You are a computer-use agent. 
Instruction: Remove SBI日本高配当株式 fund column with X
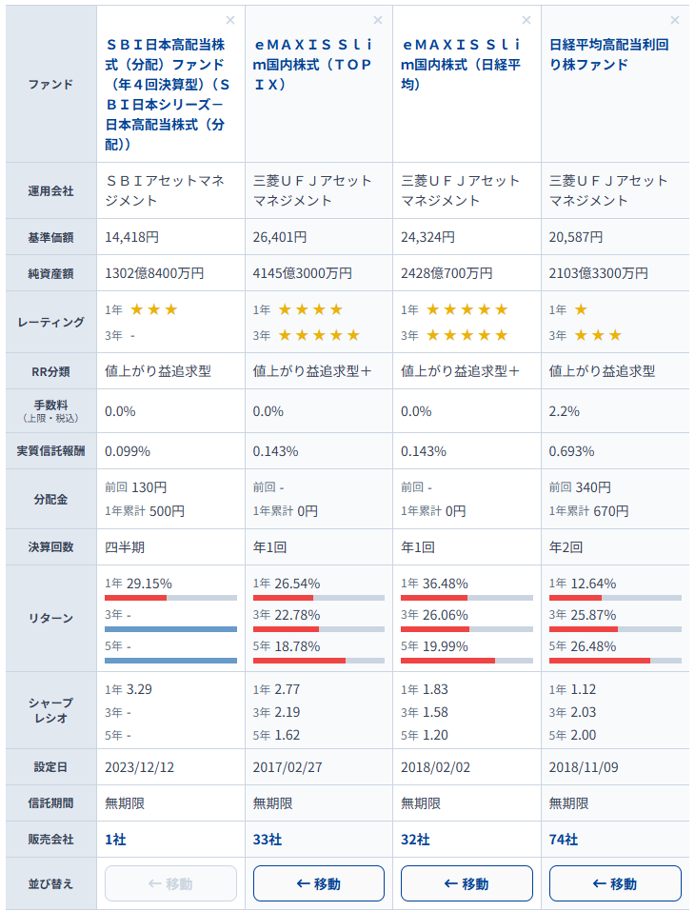(x=229, y=20)
